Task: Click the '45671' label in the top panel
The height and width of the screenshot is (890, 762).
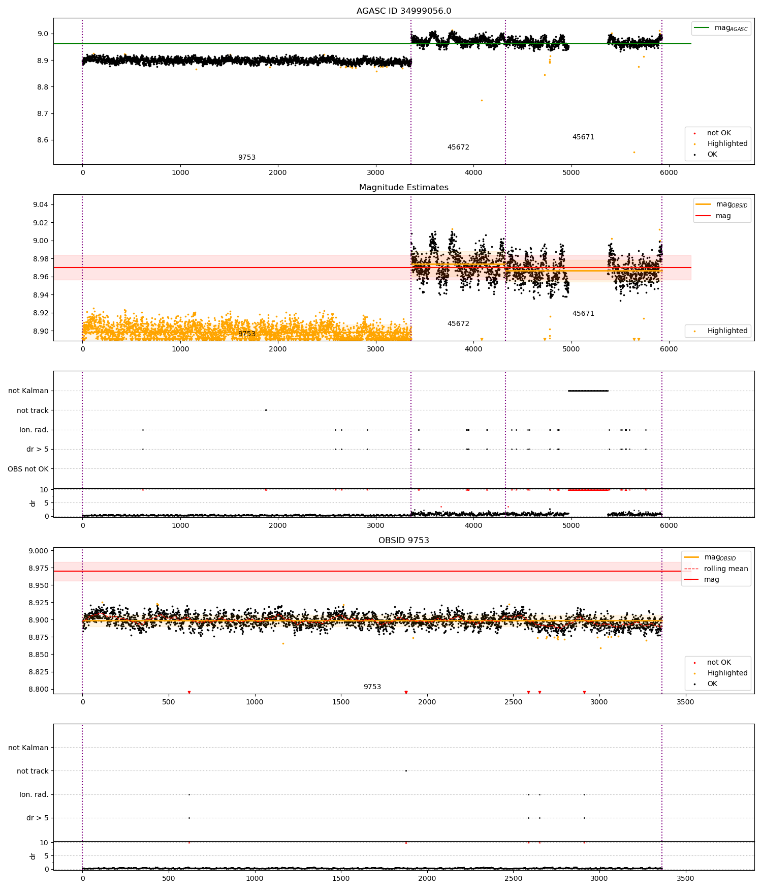Action: click(583, 137)
